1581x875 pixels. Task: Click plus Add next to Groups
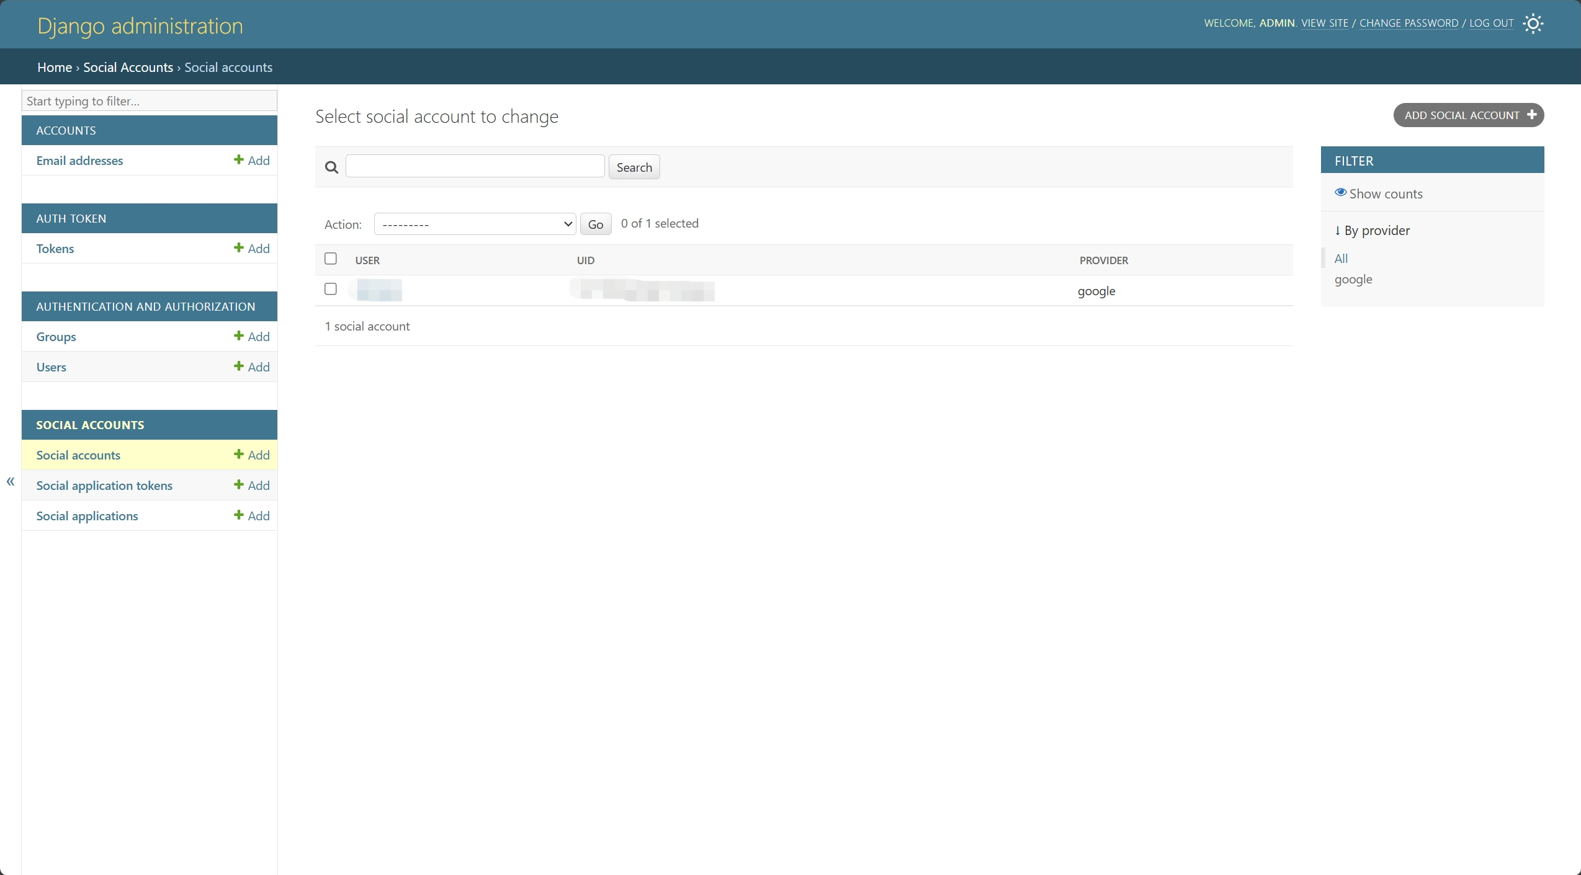tap(252, 337)
